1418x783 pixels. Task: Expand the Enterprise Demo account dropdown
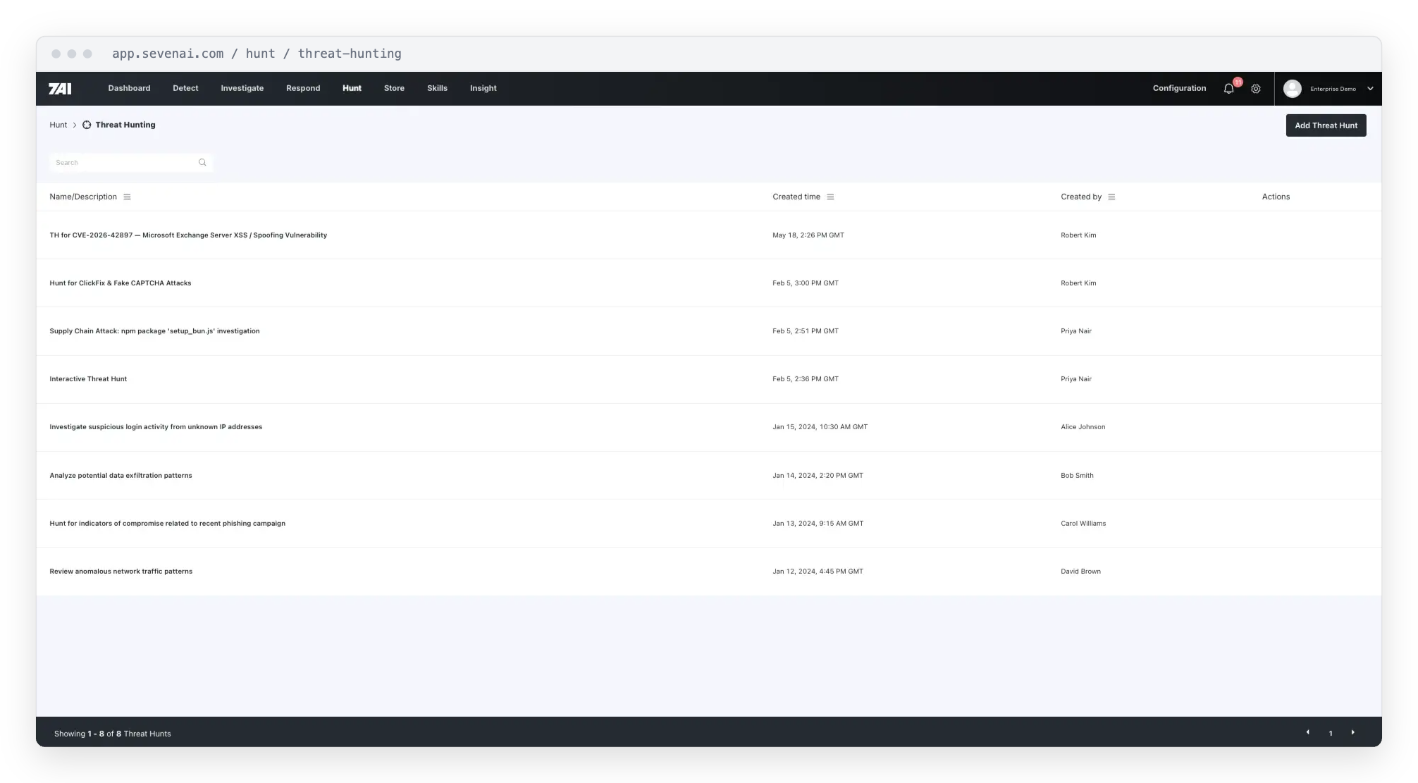tap(1370, 89)
